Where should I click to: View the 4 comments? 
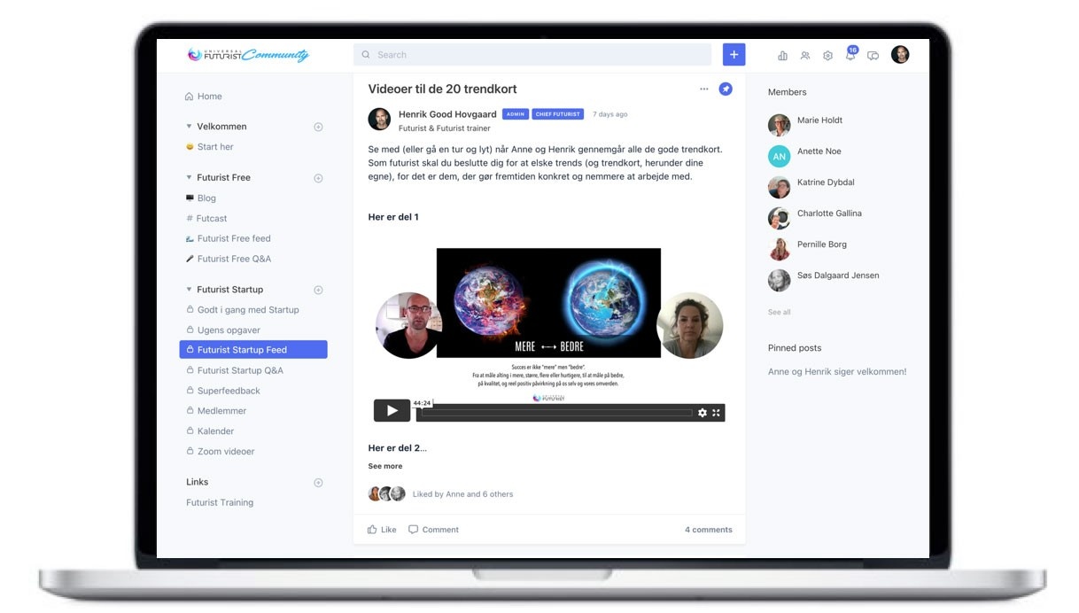click(x=709, y=530)
